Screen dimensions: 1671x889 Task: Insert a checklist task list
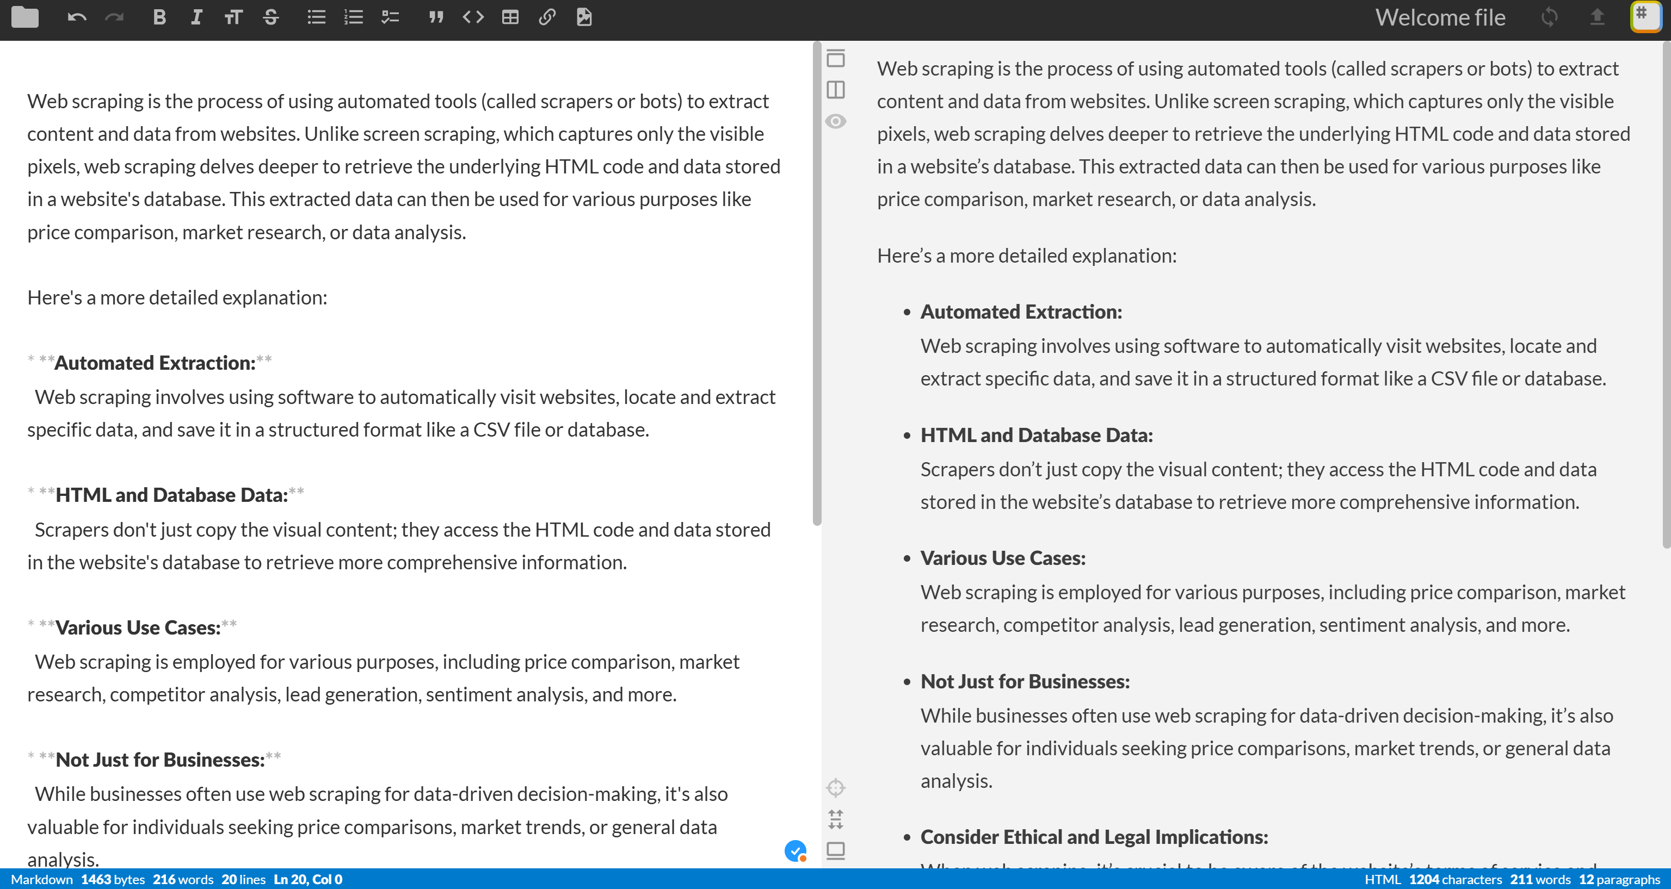point(391,17)
